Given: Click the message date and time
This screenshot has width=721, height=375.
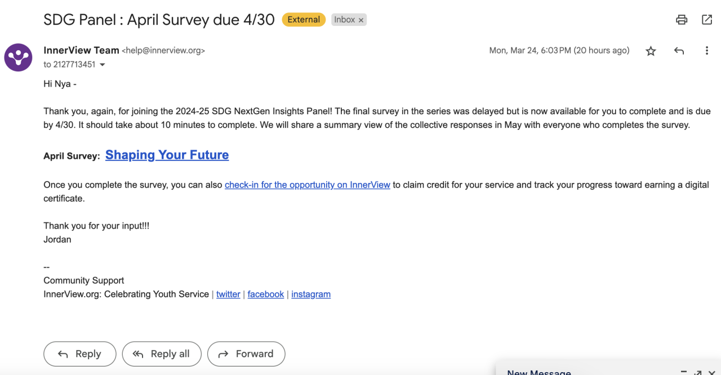Looking at the screenshot, I should point(559,51).
